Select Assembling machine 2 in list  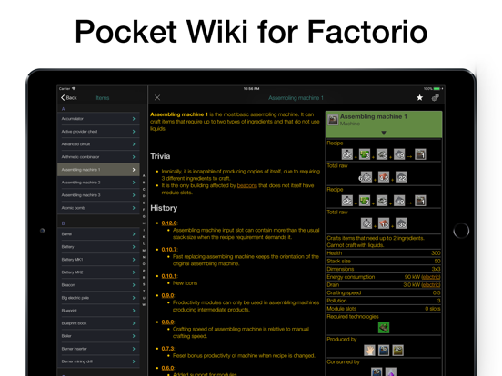point(98,183)
